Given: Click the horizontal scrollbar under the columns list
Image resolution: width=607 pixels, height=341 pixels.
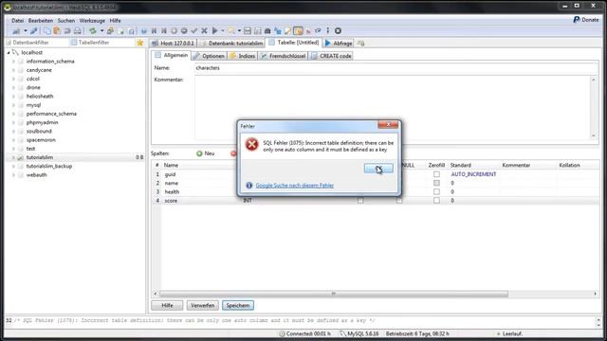Looking at the screenshot, I should [x=333, y=294].
